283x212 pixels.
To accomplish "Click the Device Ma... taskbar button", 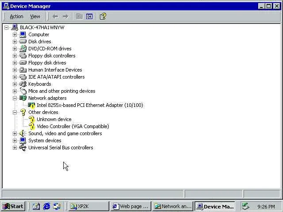I will tap(215, 206).
